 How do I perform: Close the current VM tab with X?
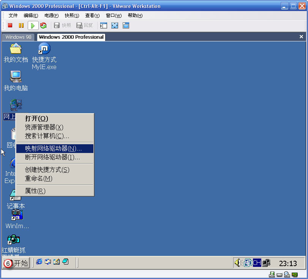[301, 37]
